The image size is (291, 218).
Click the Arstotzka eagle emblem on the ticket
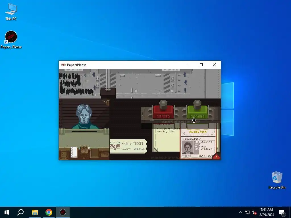pyautogui.click(x=115, y=147)
